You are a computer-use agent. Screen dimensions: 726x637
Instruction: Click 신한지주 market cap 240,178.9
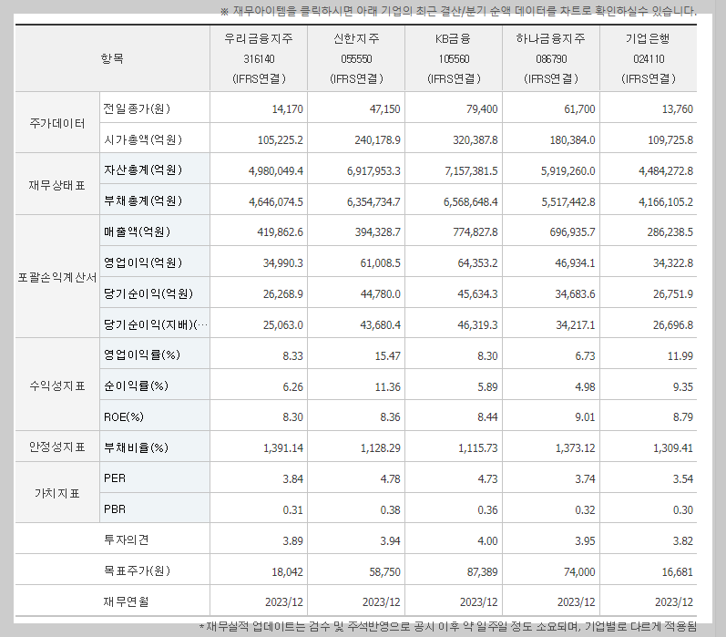pyautogui.click(x=377, y=140)
